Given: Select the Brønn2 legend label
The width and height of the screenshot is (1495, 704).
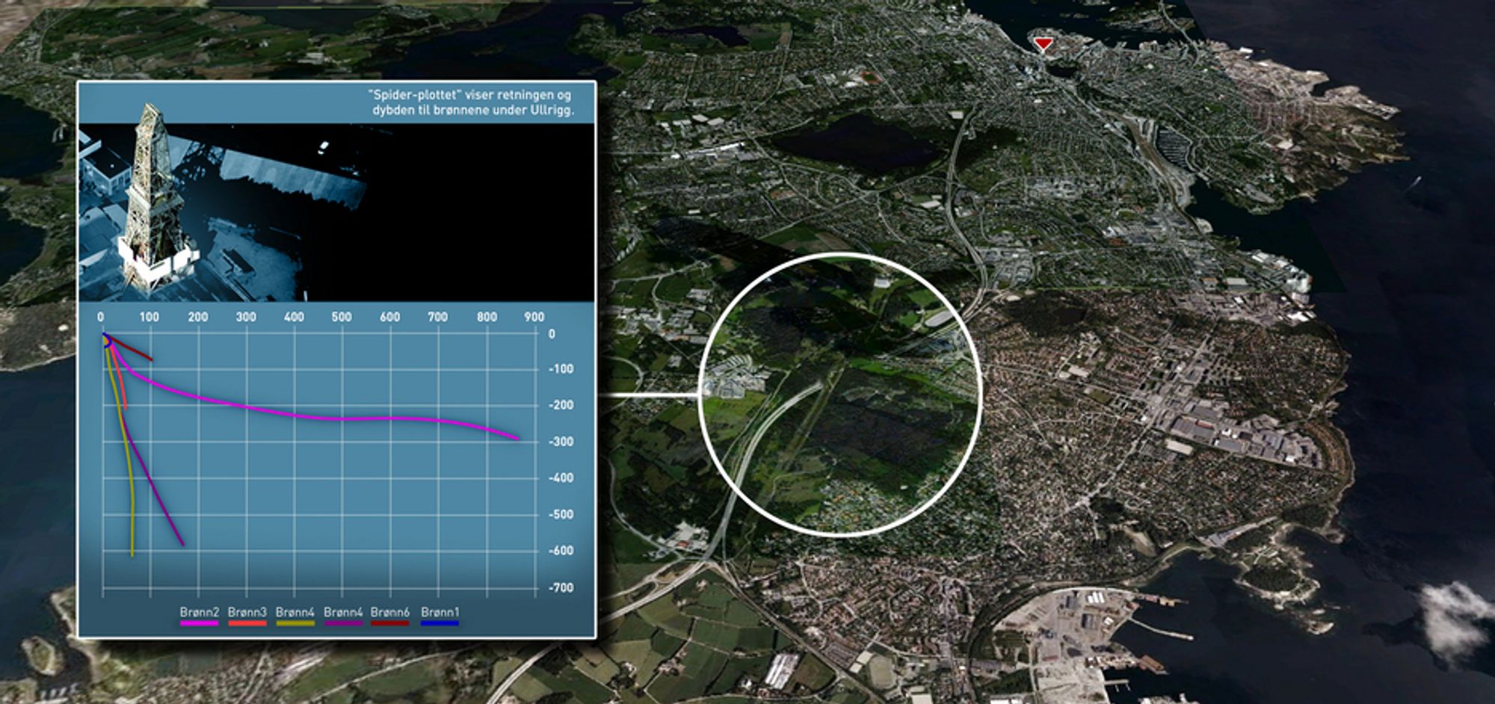Looking at the screenshot, I should [199, 612].
